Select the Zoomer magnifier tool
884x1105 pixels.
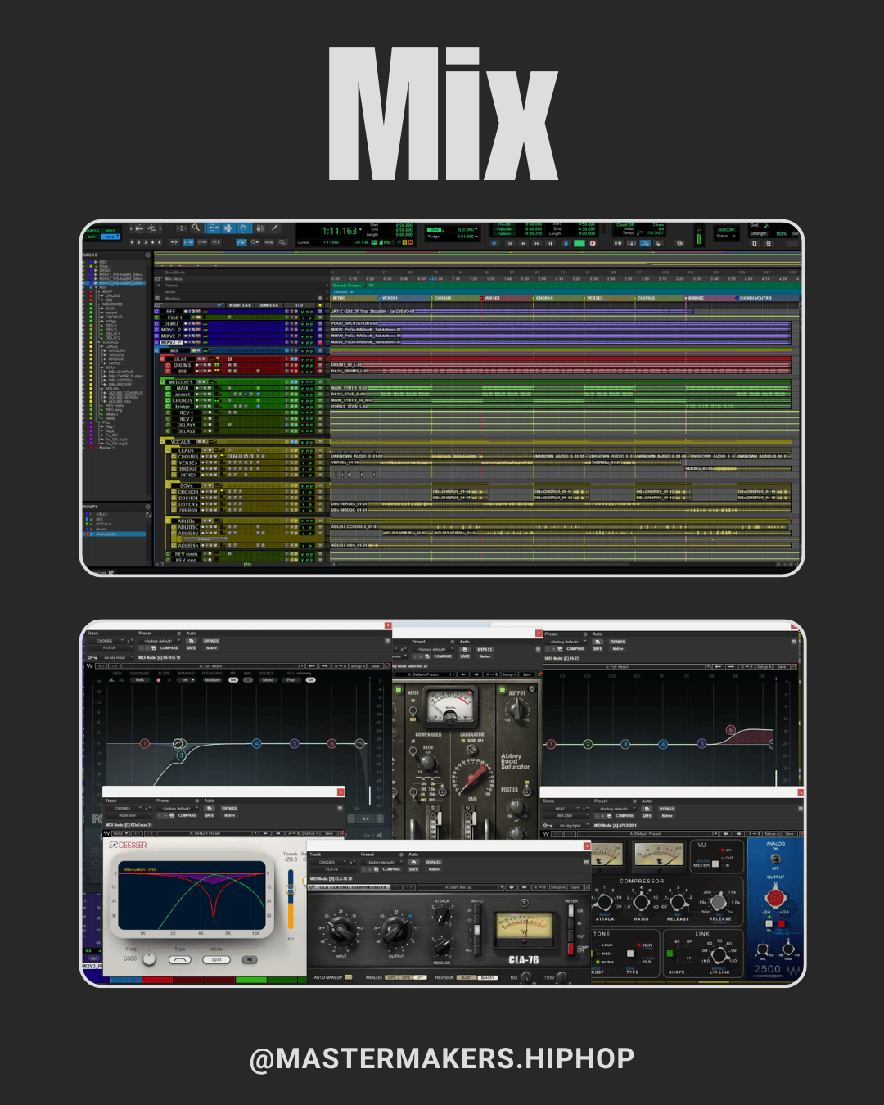pos(196,228)
